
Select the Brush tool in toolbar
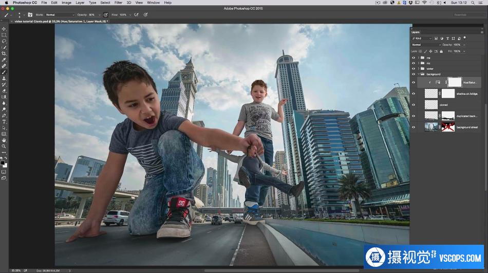pyautogui.click(x=4, y=72)
